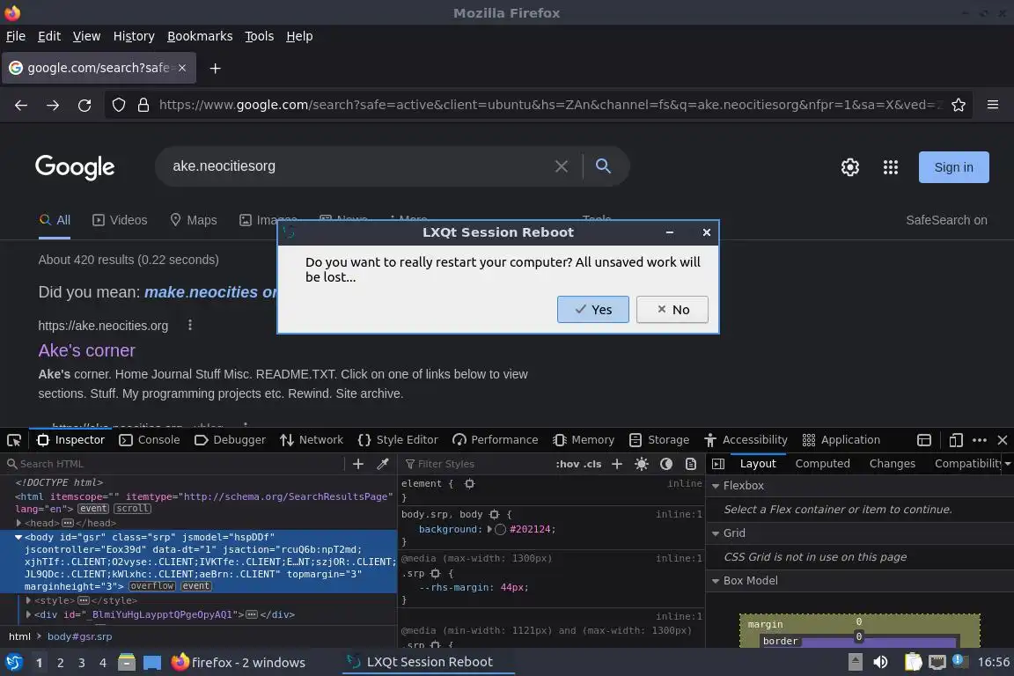1014x676 pixels.
Task: Open the Firefox hamburger application menu
Action: click(x=993, y=105)
